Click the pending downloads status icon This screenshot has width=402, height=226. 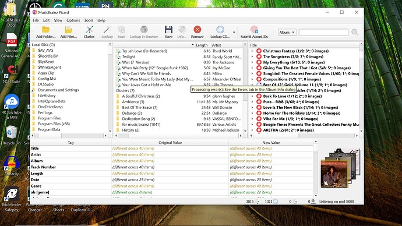tap(313, 202)
